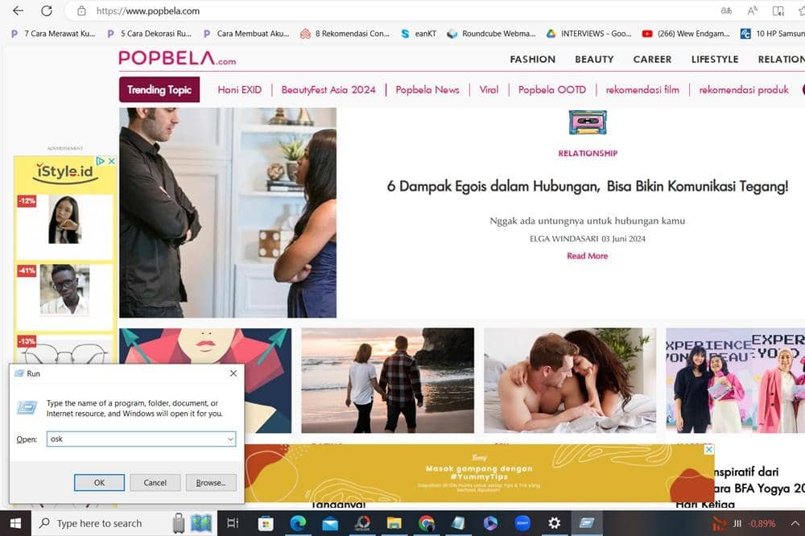This screenshot has height=536, width=805.
Task: Expand the Open combo box dropdown arrow
Action: pyautogui.click(x=230, y=439)
